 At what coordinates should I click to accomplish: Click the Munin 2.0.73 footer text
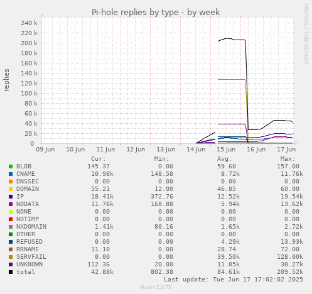click(156, 287)
